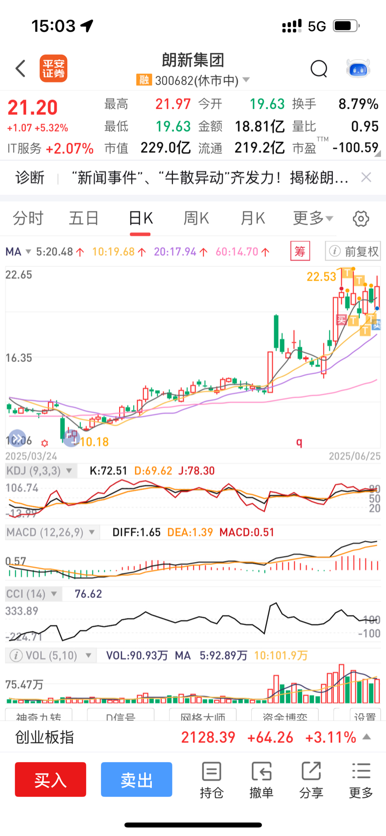This screenshot has width=386, height=836.
Task: Tap the MACD:0.51 reading
Action: (x=247, y=532)
